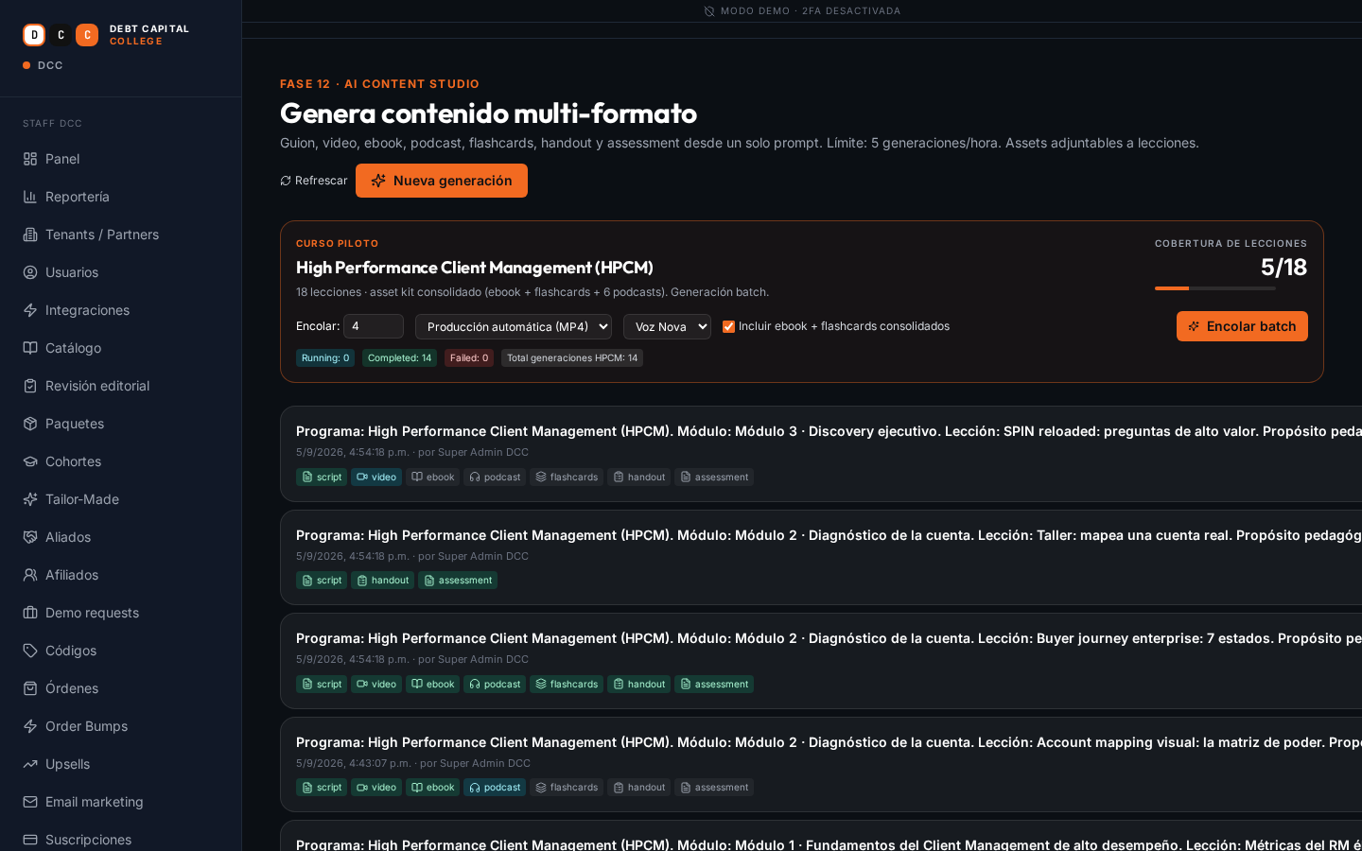Open Tenants / Partners building icon
1362x851 pixels.
click(x=30, y=234)
